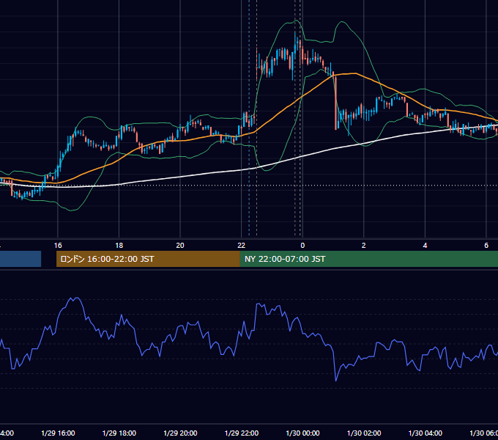Image resolution: width=498 pixels, height=440 pixels.
Task: Click the hour label 6 on upper axis
Action: tap(486, 246)
